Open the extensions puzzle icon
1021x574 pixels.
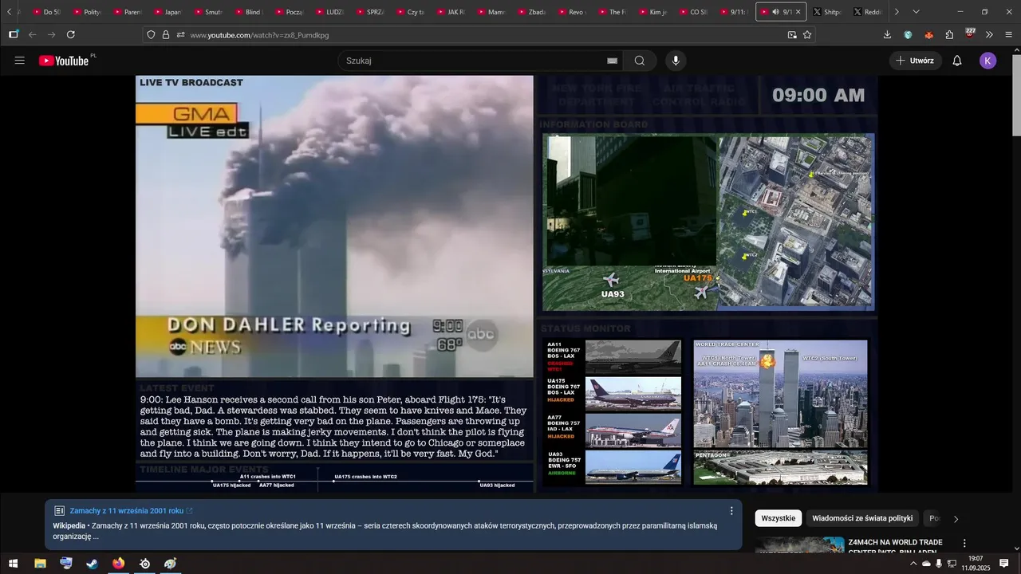point(949,35)
